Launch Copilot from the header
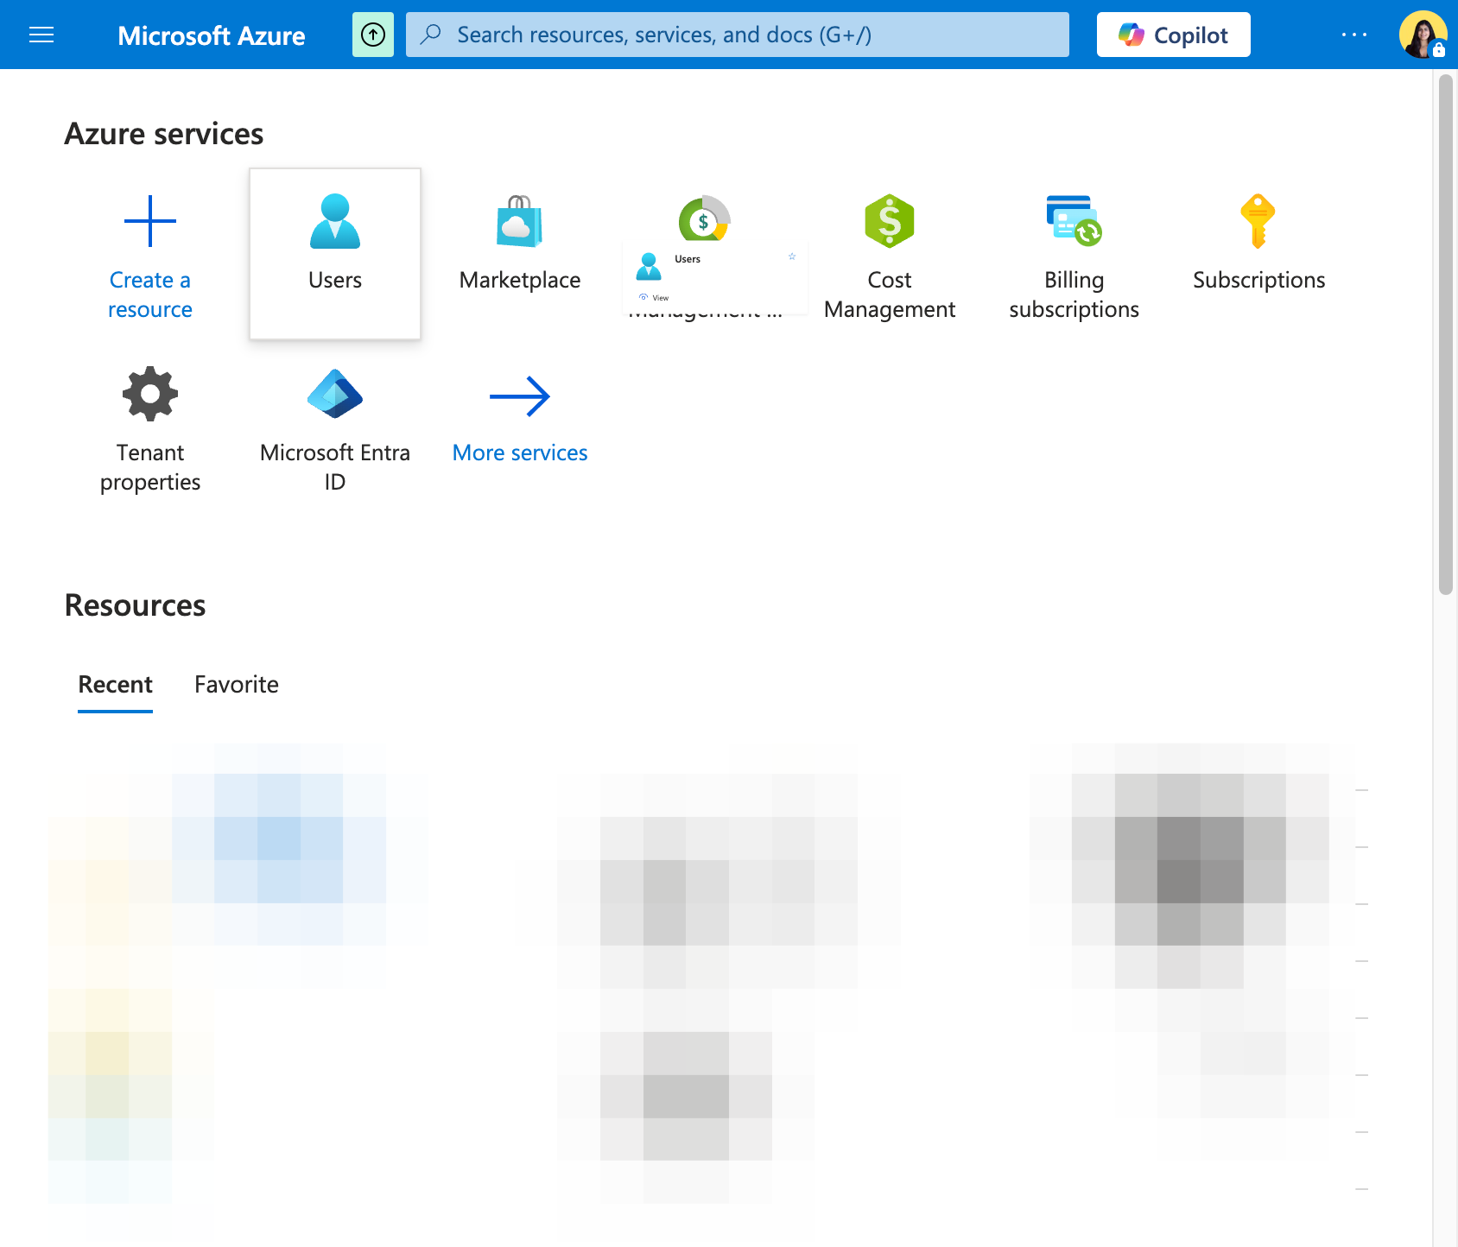The height and width of the screenshot is (1247, 1458). point(1174,35)
